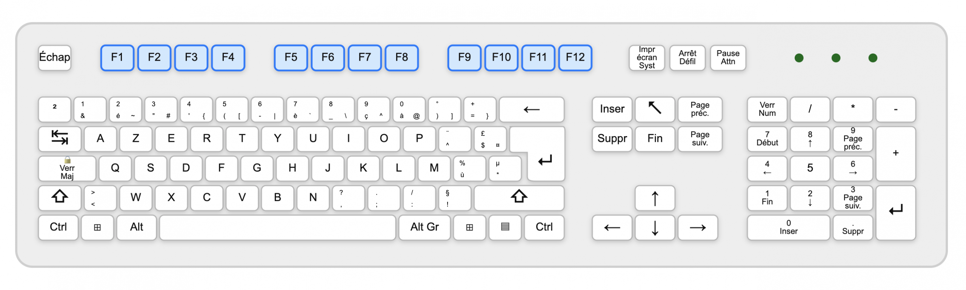Click the Échap key
The image size is (966, 290).
pyautogui.click(x=55, y=58)
